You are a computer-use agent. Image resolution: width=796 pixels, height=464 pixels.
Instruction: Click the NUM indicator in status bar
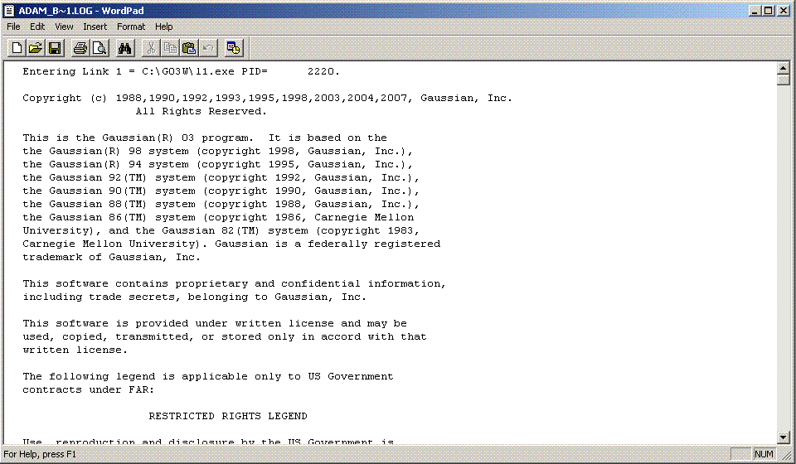click(764, 454)
